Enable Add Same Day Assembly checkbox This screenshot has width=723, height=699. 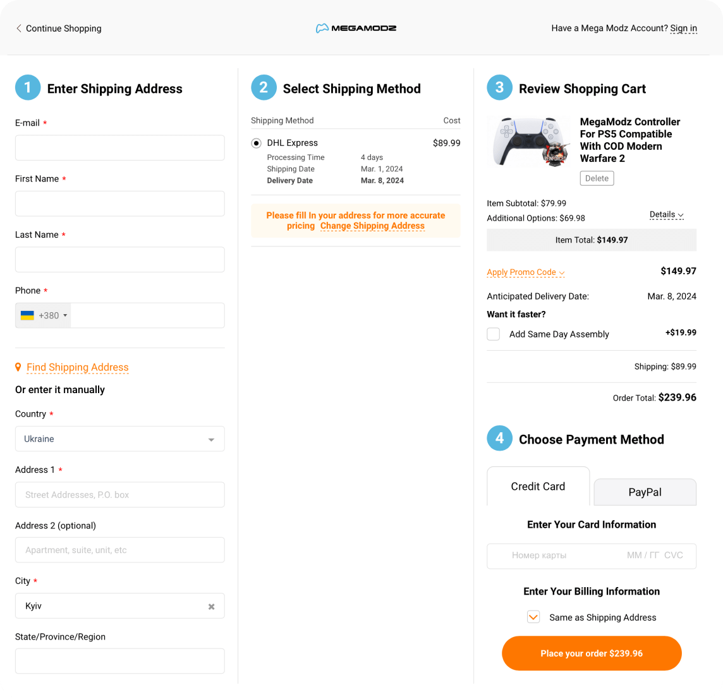[x=494, y=334]
